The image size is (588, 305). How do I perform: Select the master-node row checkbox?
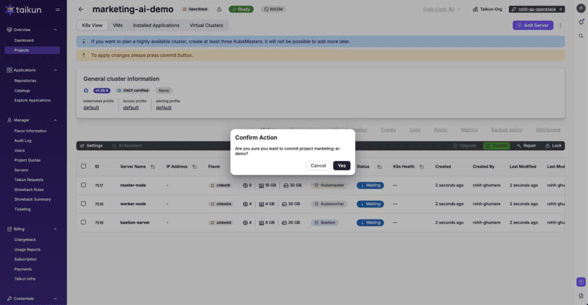(84, 185)
